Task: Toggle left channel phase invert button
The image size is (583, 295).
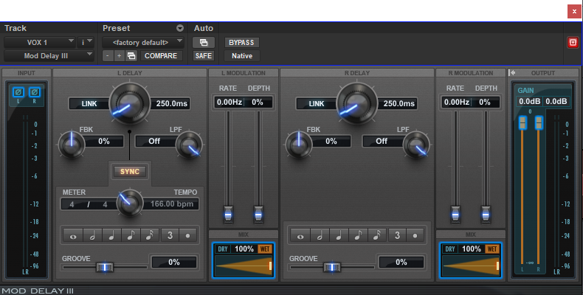Action: coord(18,91)
